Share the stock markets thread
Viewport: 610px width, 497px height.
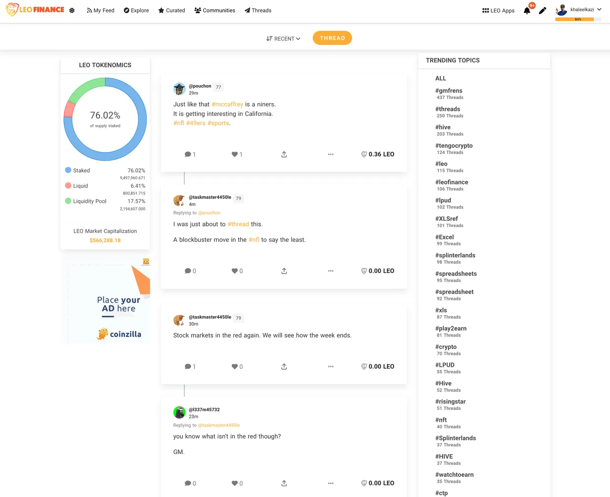284,367
